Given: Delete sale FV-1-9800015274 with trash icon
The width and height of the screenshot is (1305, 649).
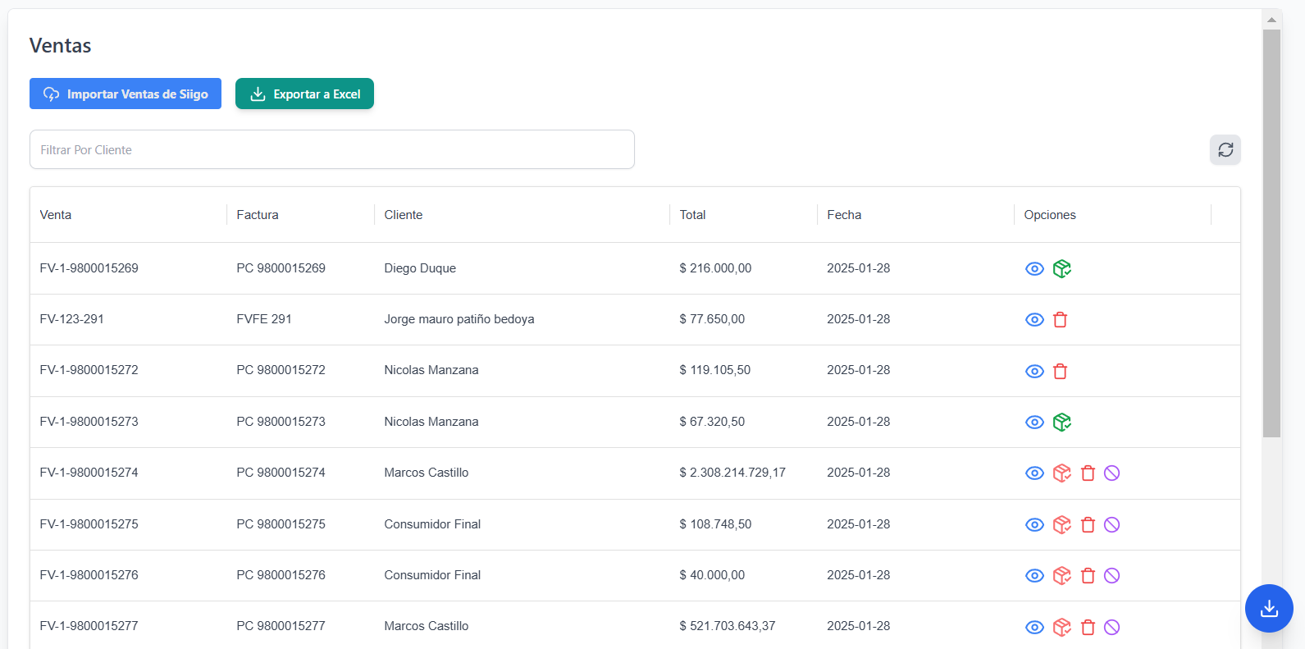Looking at the screenshot, I should coord(1088,473).
